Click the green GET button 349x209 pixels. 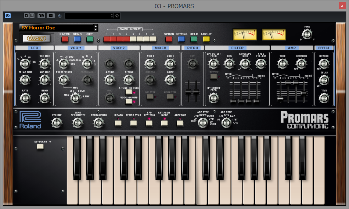tap(90, 39)
